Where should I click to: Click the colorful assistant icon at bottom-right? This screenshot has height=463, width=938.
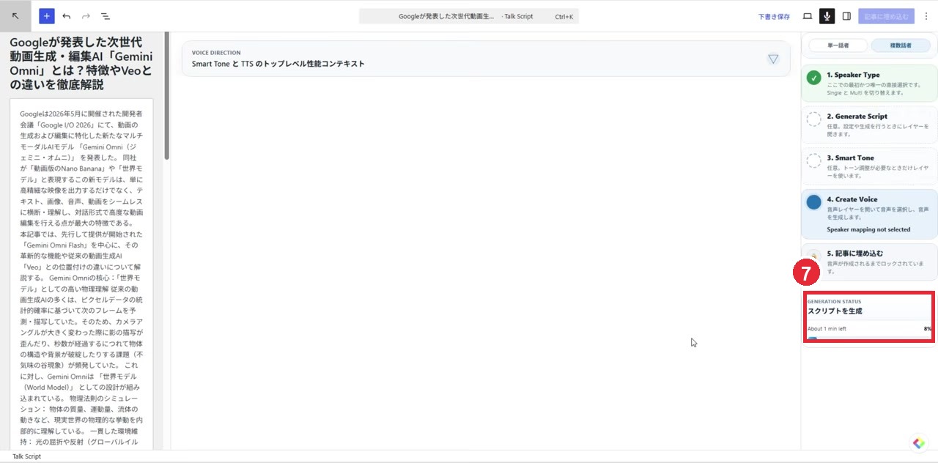pyautogui.click(x=919, y=443)
